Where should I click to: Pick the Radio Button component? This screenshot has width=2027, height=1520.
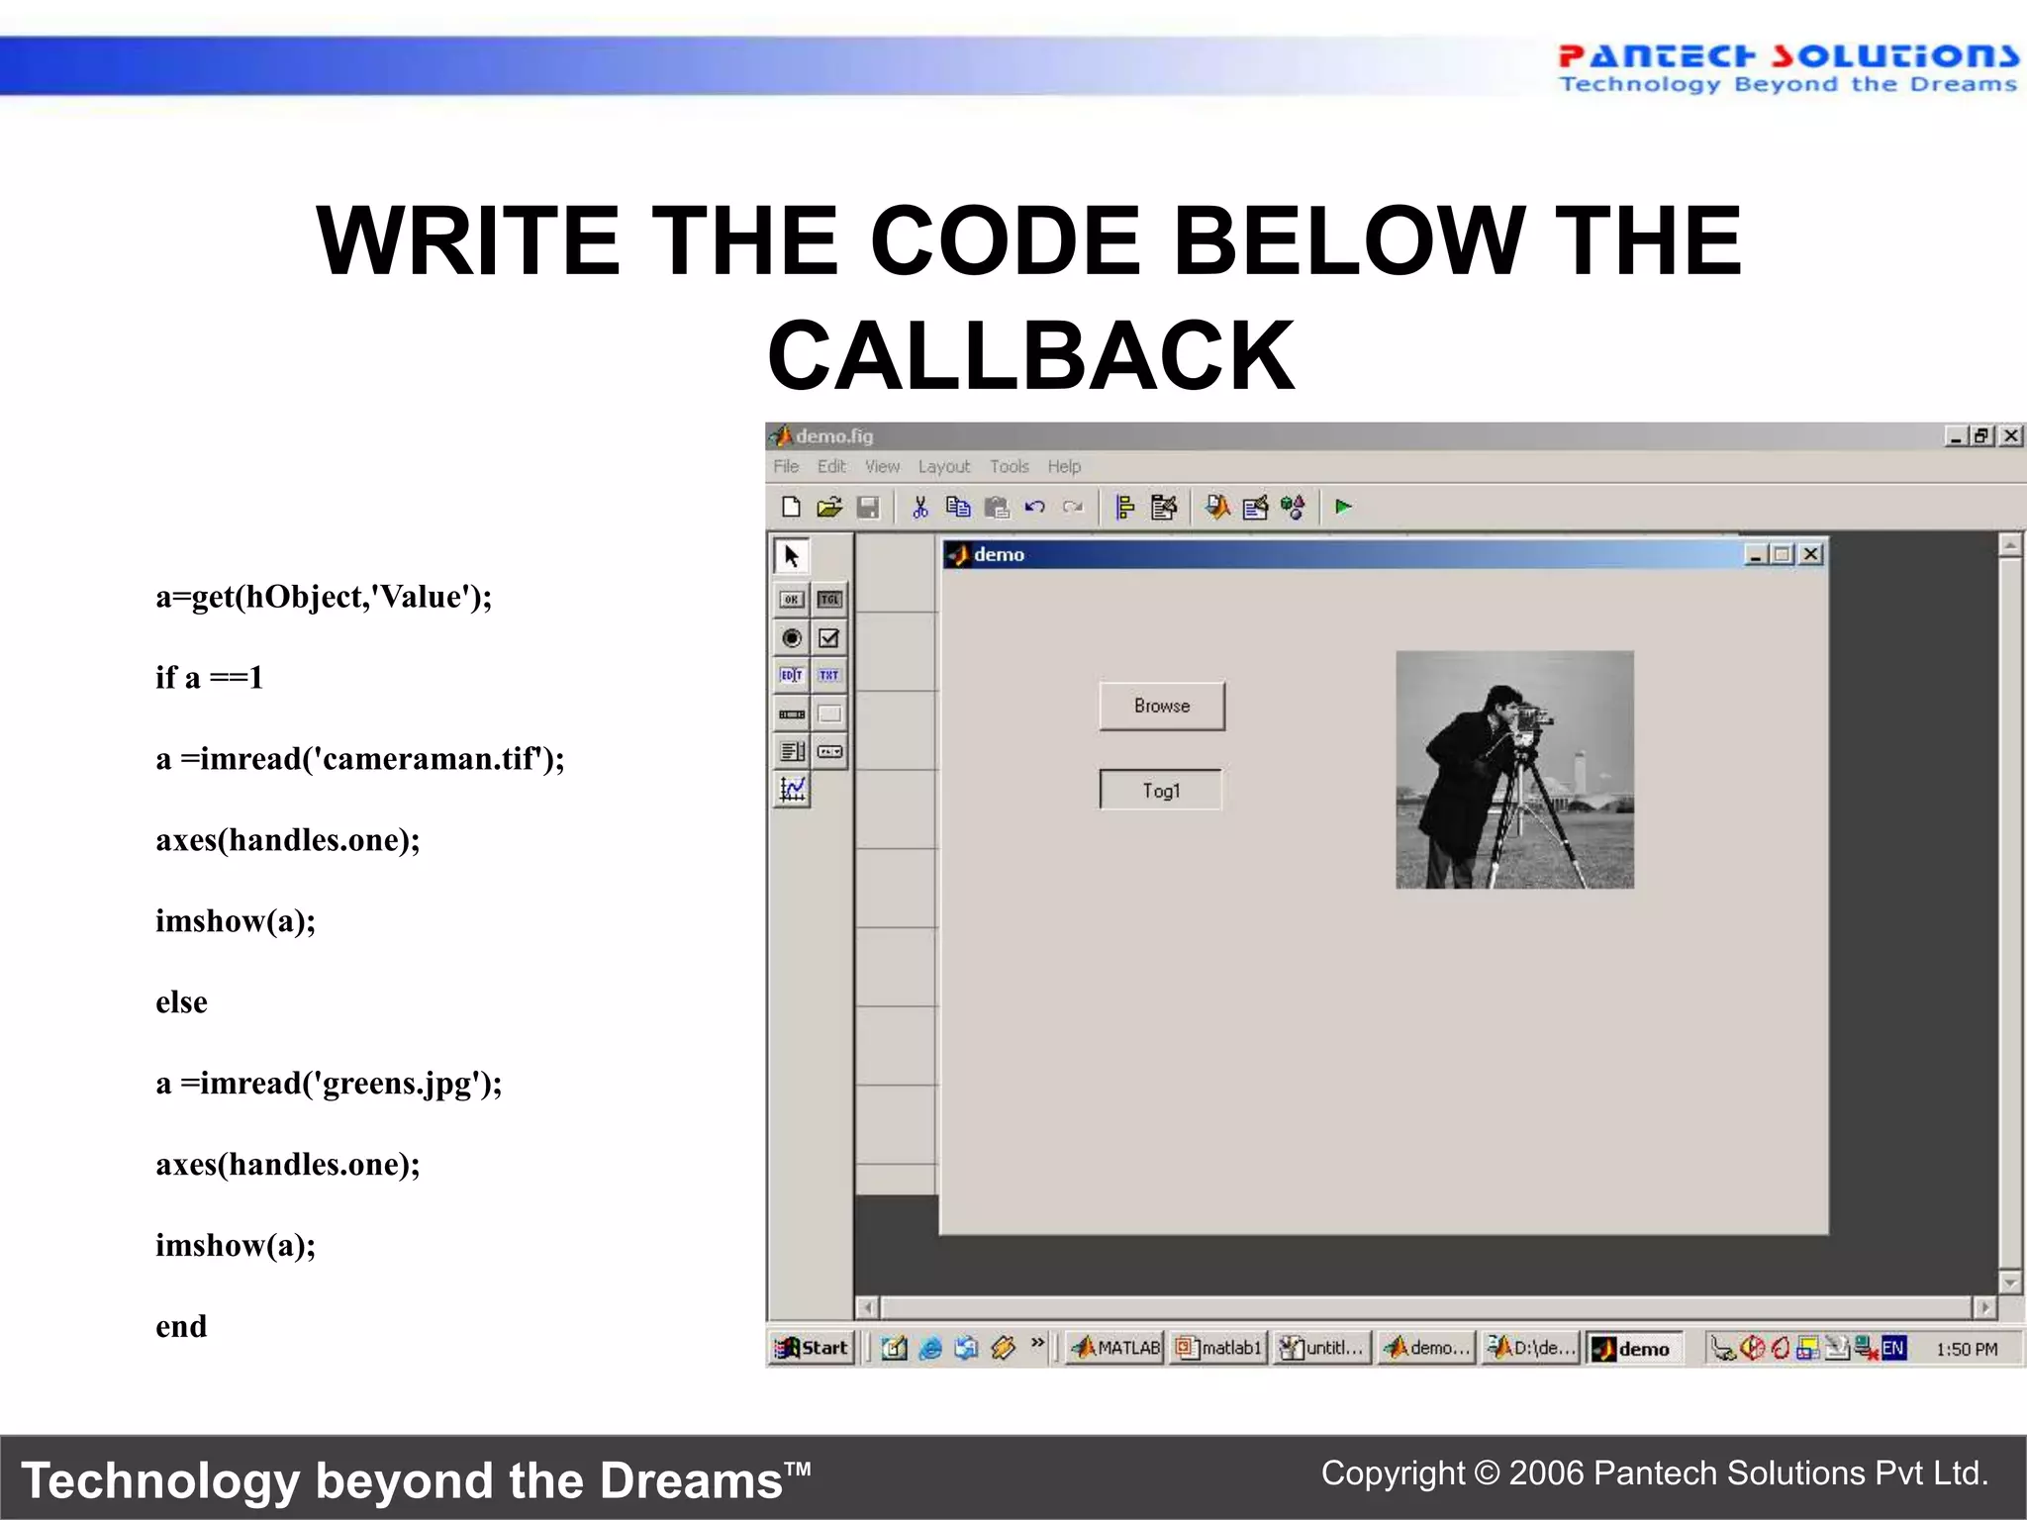791,637
